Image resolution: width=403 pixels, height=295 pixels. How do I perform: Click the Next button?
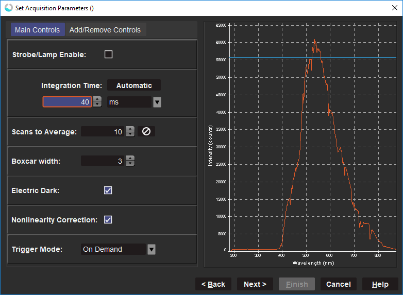pos(255,284)
